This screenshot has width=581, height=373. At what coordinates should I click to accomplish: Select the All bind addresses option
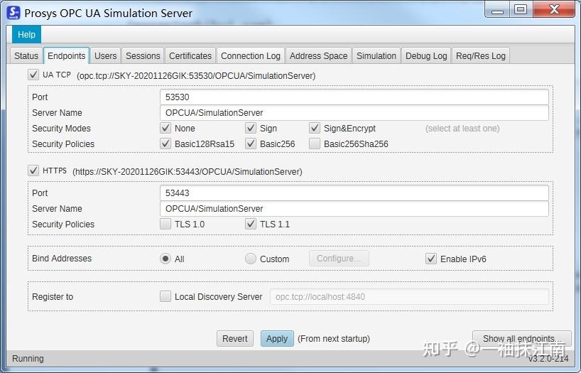165,259
